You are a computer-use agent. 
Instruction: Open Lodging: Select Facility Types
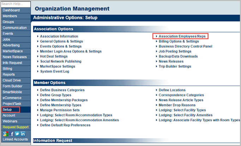pyautogui.click(x=182, y=110)
